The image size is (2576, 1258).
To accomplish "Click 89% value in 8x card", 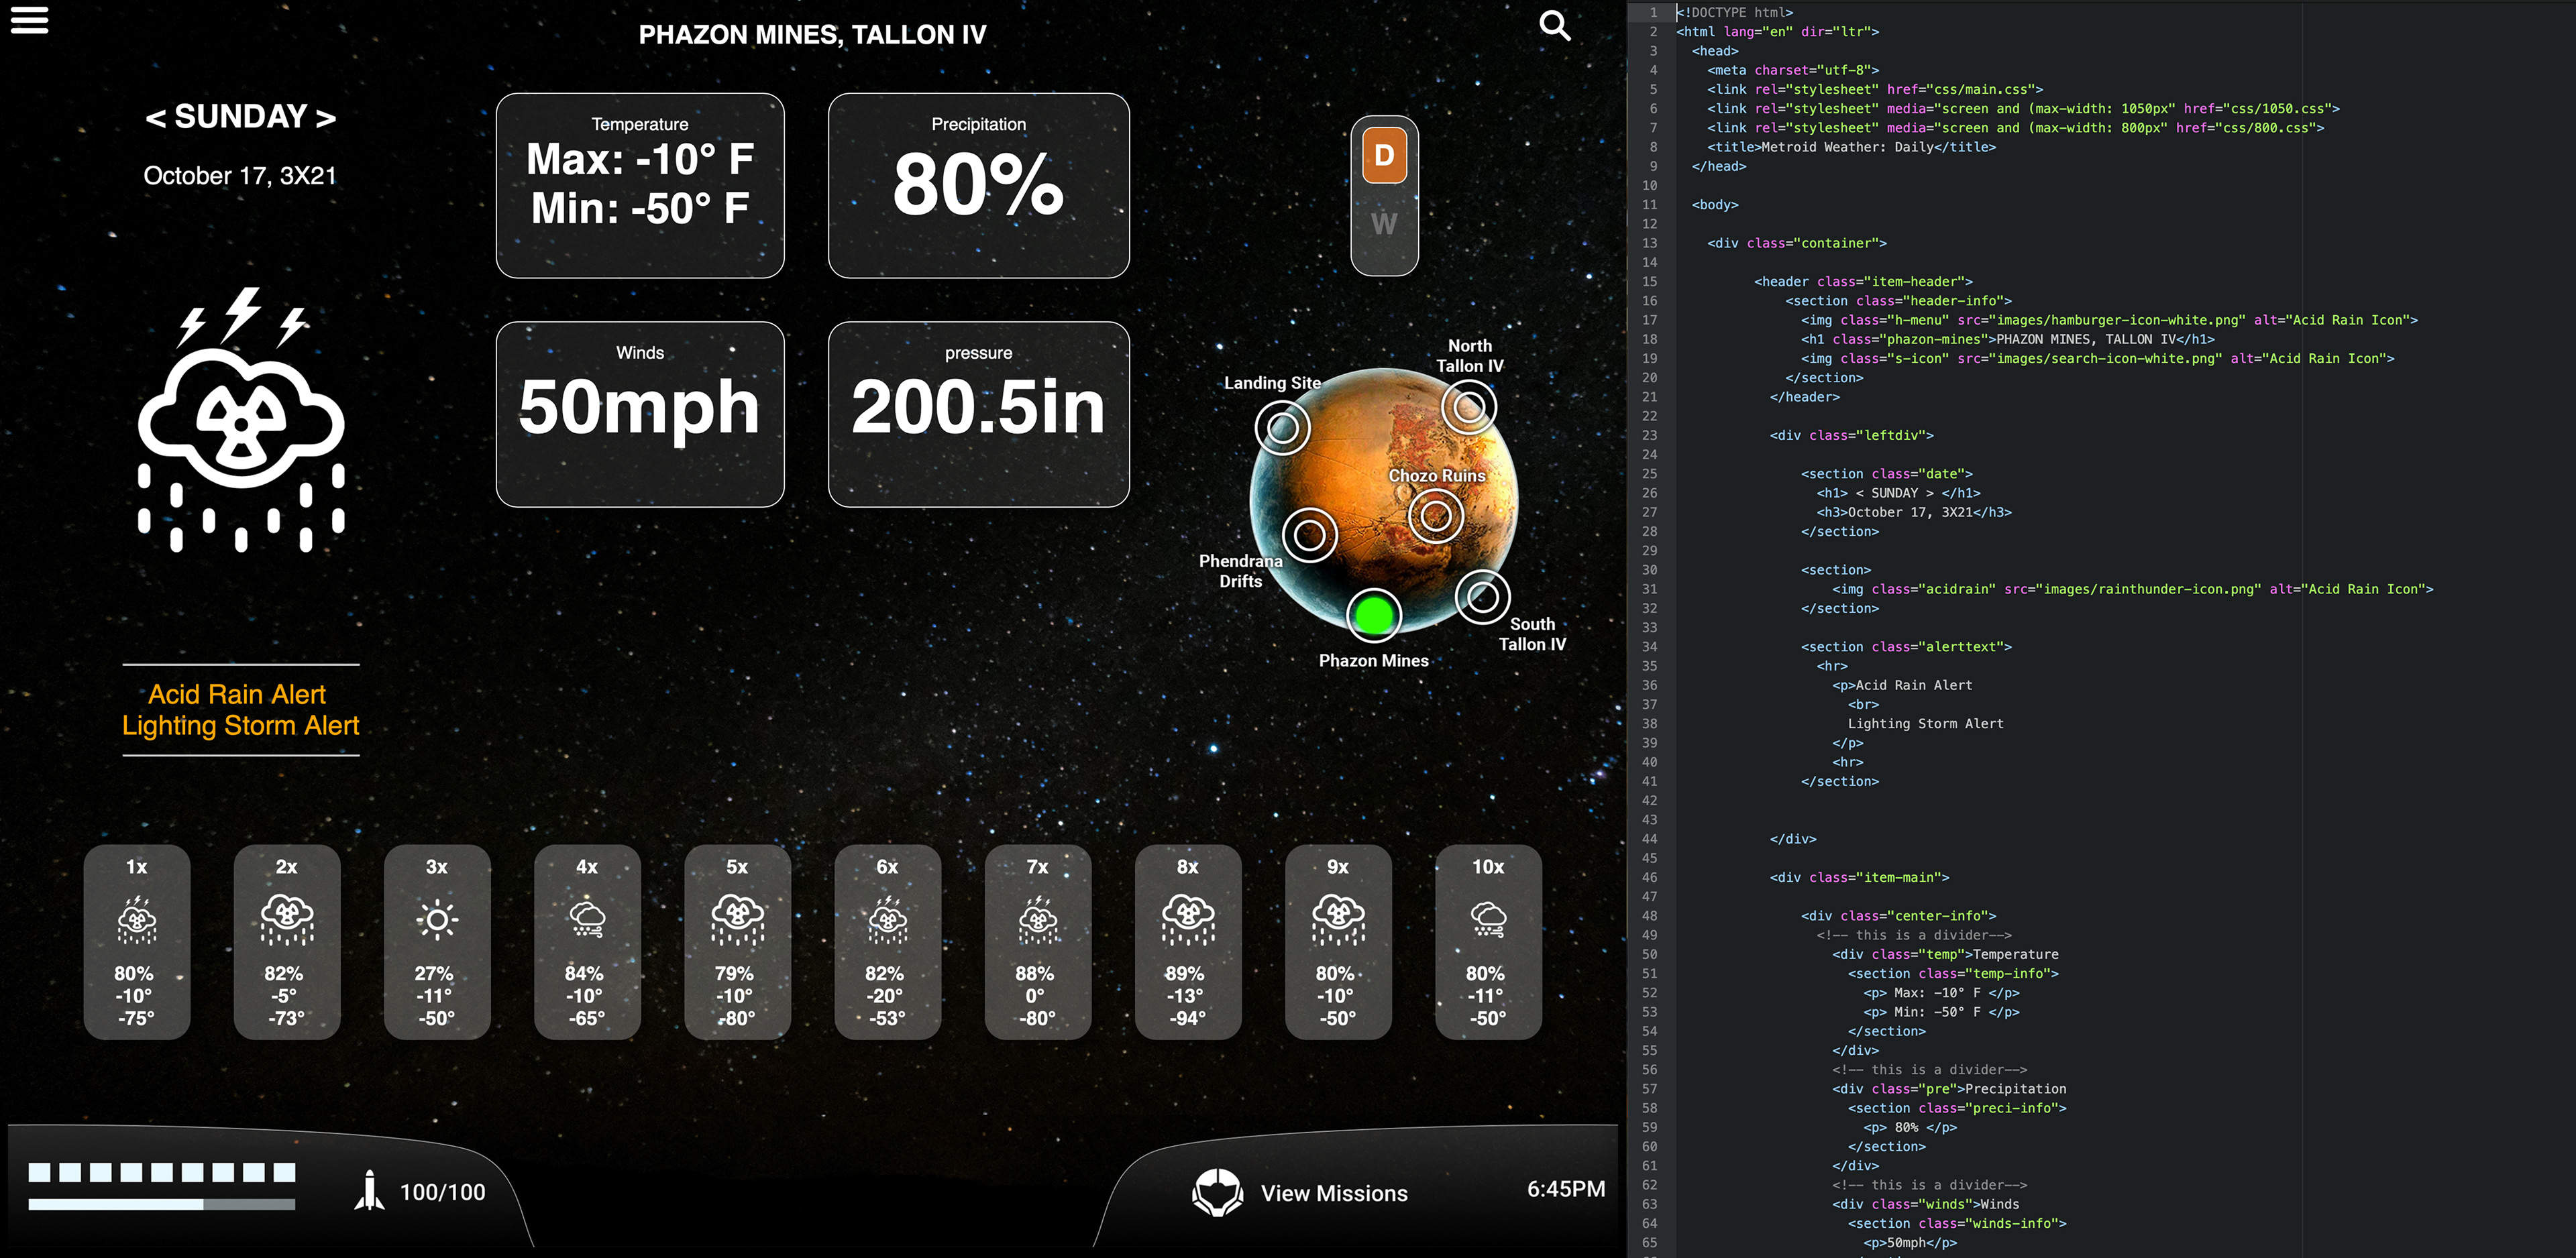I will pyautogui.click(x=1184, y=973).
